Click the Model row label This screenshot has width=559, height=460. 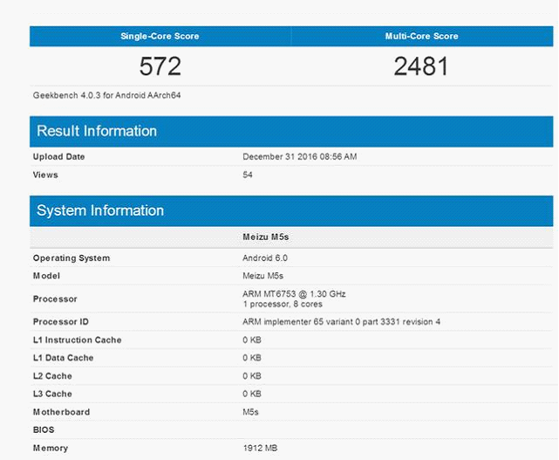point(46,276)
